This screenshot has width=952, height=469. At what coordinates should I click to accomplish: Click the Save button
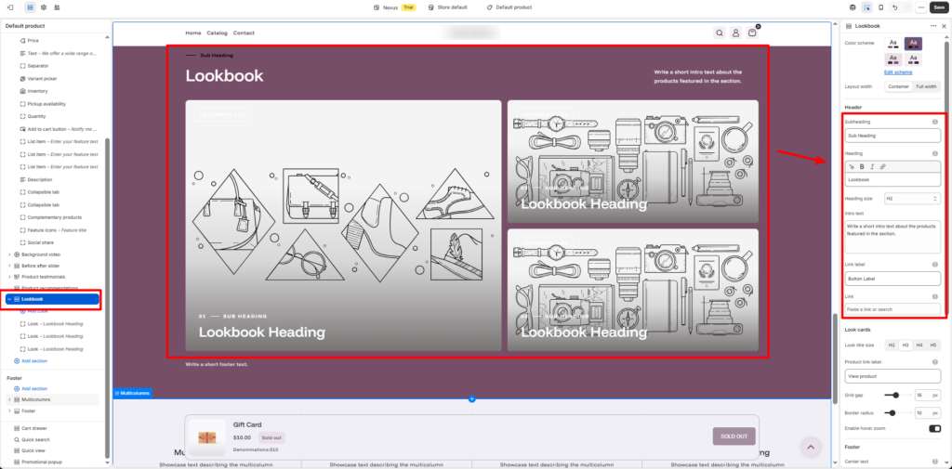click(939, 7)
